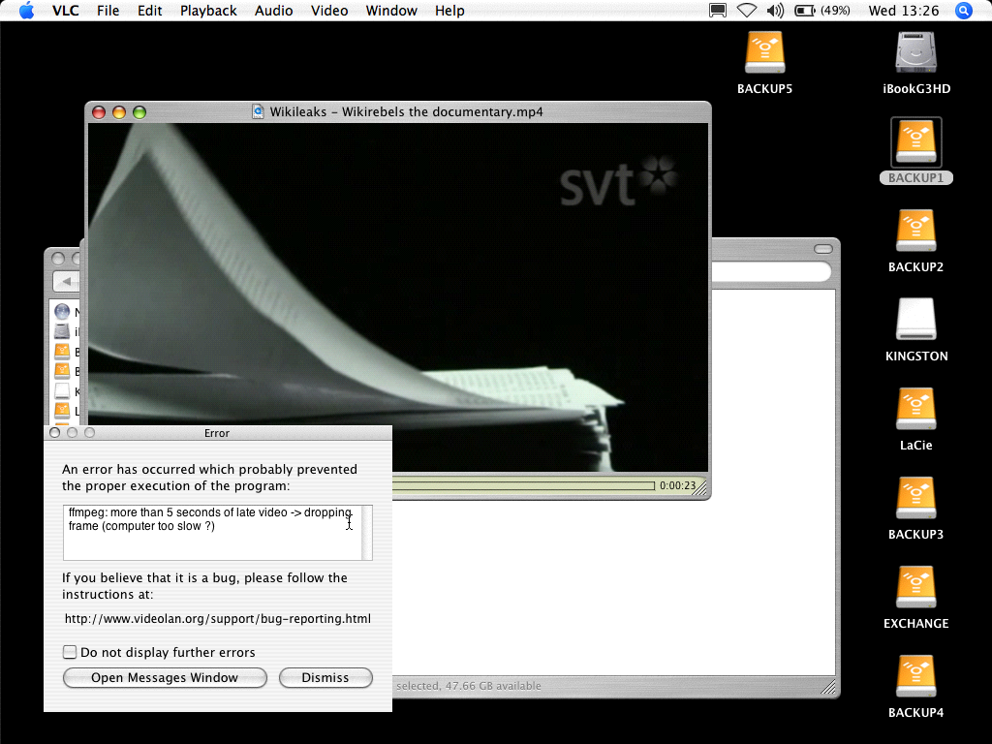Select the first orange drive in Finder sidebar
The height and width of the screenshot is (744, 992).
[62, 351]
